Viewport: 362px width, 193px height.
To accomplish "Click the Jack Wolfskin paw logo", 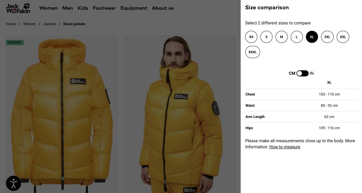I will pyautogui.click(x=18, y=8).
